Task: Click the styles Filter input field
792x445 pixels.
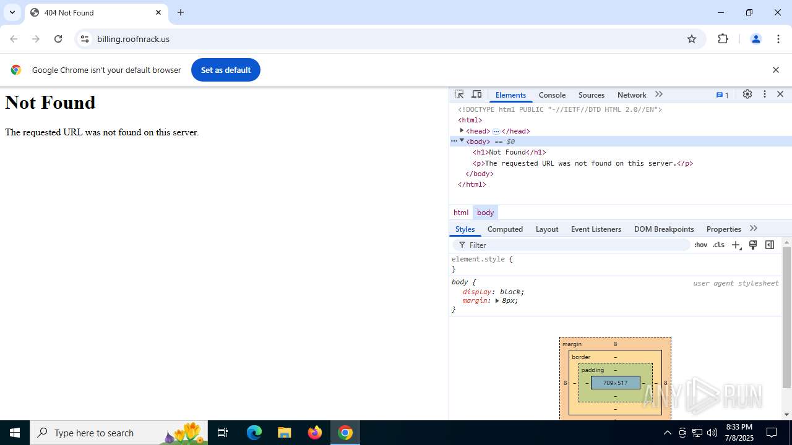Action: tap(572, 245)
